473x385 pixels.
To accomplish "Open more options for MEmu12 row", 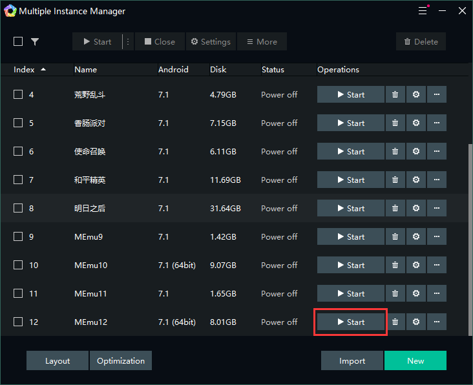I will [x=437, y=322].
